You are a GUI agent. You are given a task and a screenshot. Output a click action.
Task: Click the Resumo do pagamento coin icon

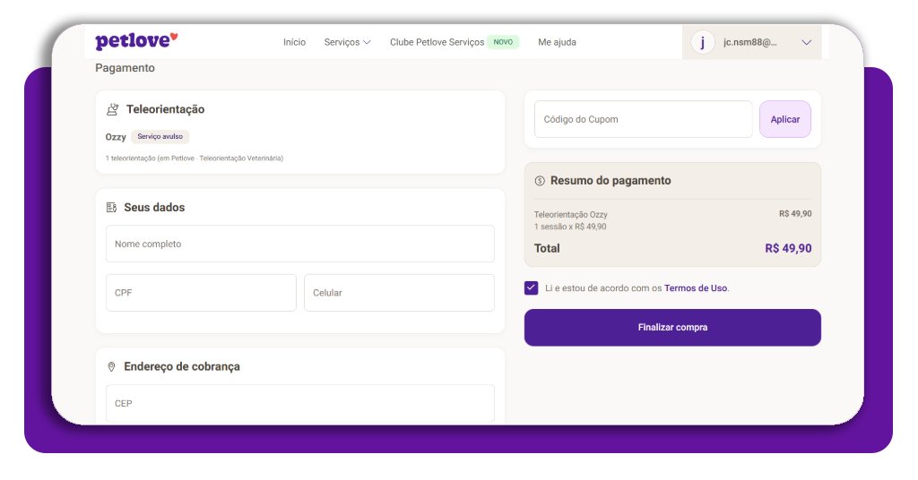pyautogui.click(x=540, y=181)
